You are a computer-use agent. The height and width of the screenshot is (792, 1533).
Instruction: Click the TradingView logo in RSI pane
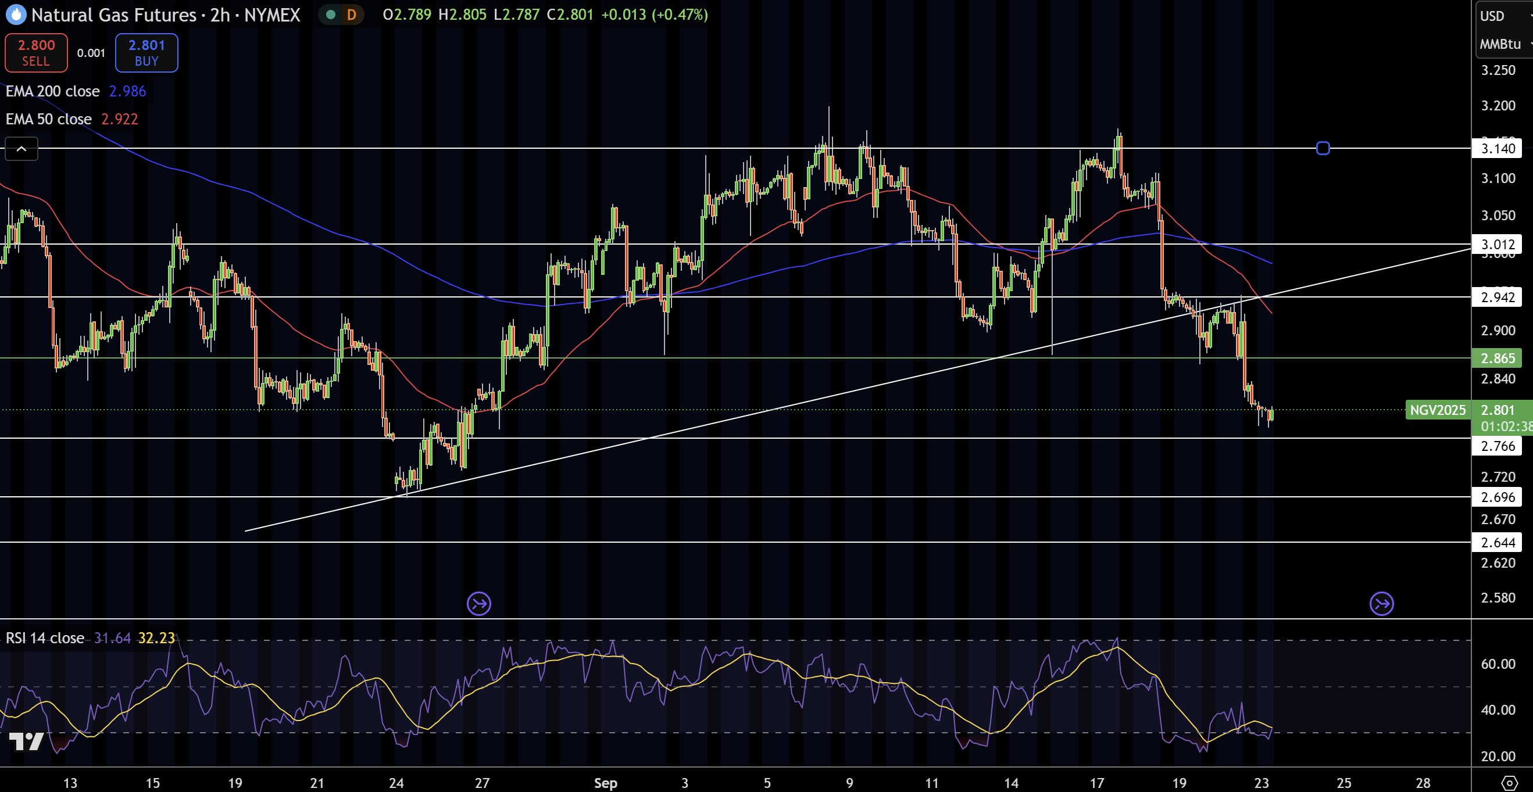[x=27, y=741]
